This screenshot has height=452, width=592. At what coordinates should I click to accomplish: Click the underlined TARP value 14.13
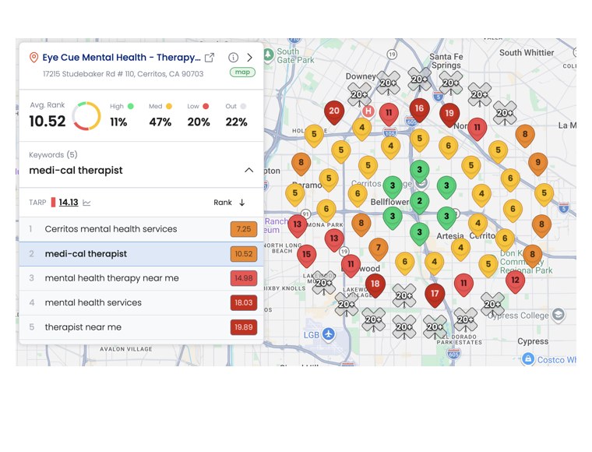(x=69, y=203)
